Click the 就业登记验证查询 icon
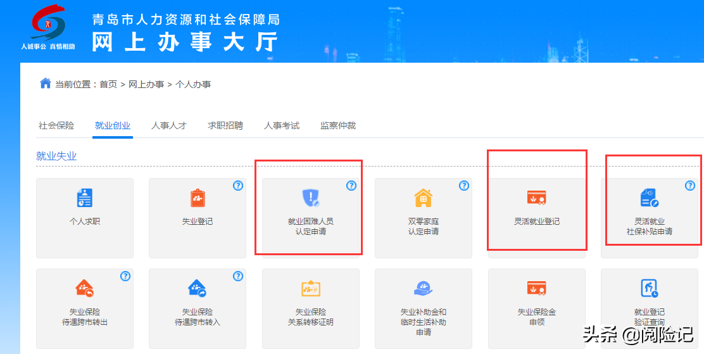The image size is (704, 354). pyautogui.click(x=649, y=288)
